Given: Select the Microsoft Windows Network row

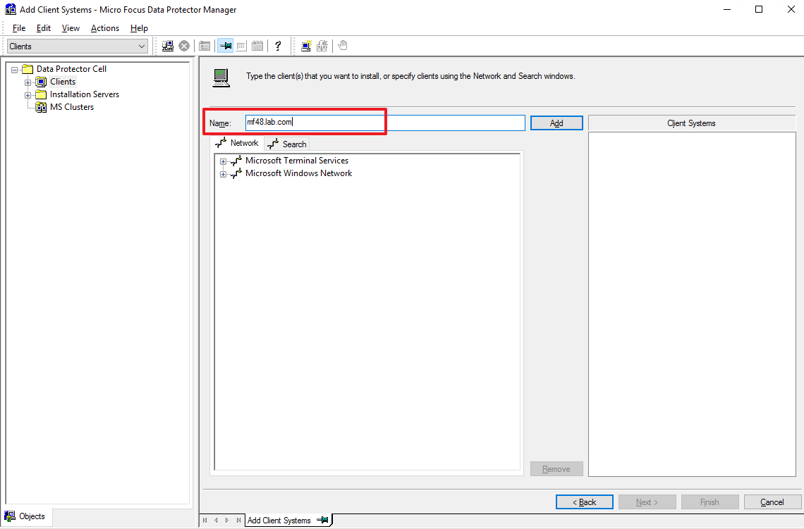Looking at the screenshot, I should 298,173.
